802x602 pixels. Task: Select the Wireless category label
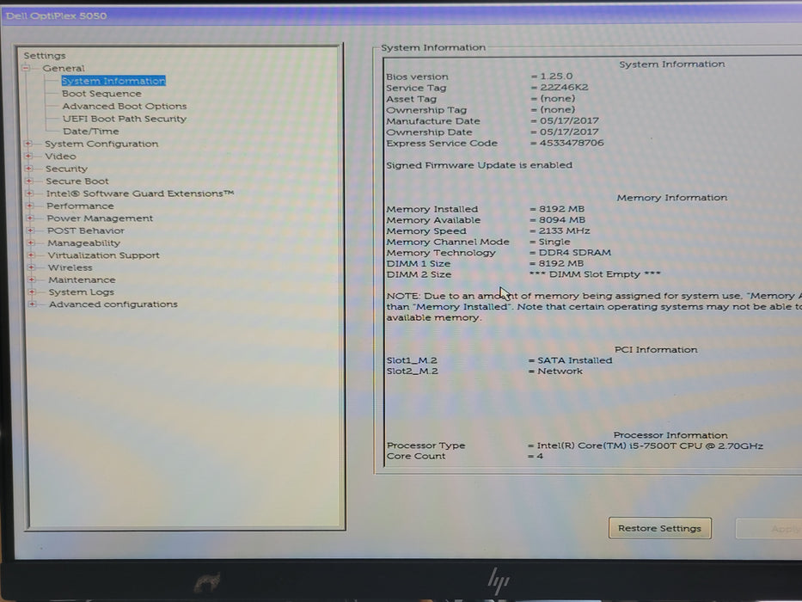coord(70,267)
